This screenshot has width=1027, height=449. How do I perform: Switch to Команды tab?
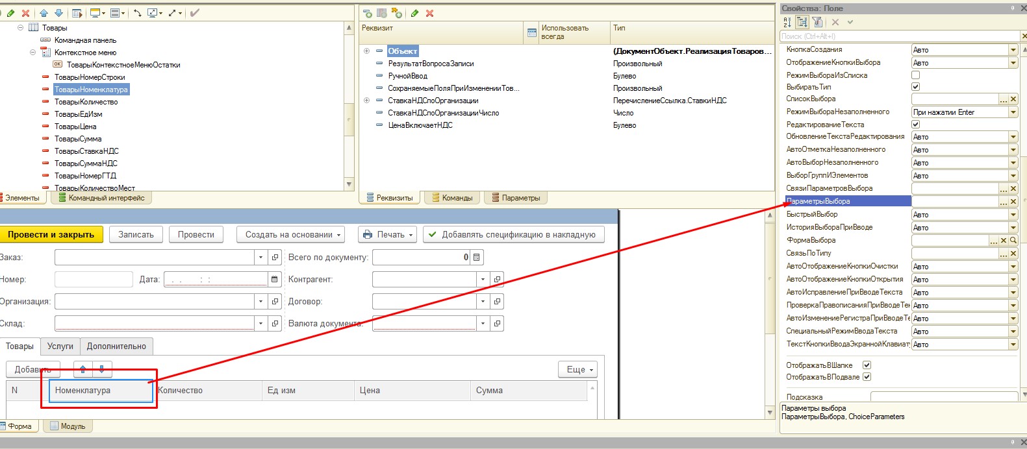tap(452, 198)
